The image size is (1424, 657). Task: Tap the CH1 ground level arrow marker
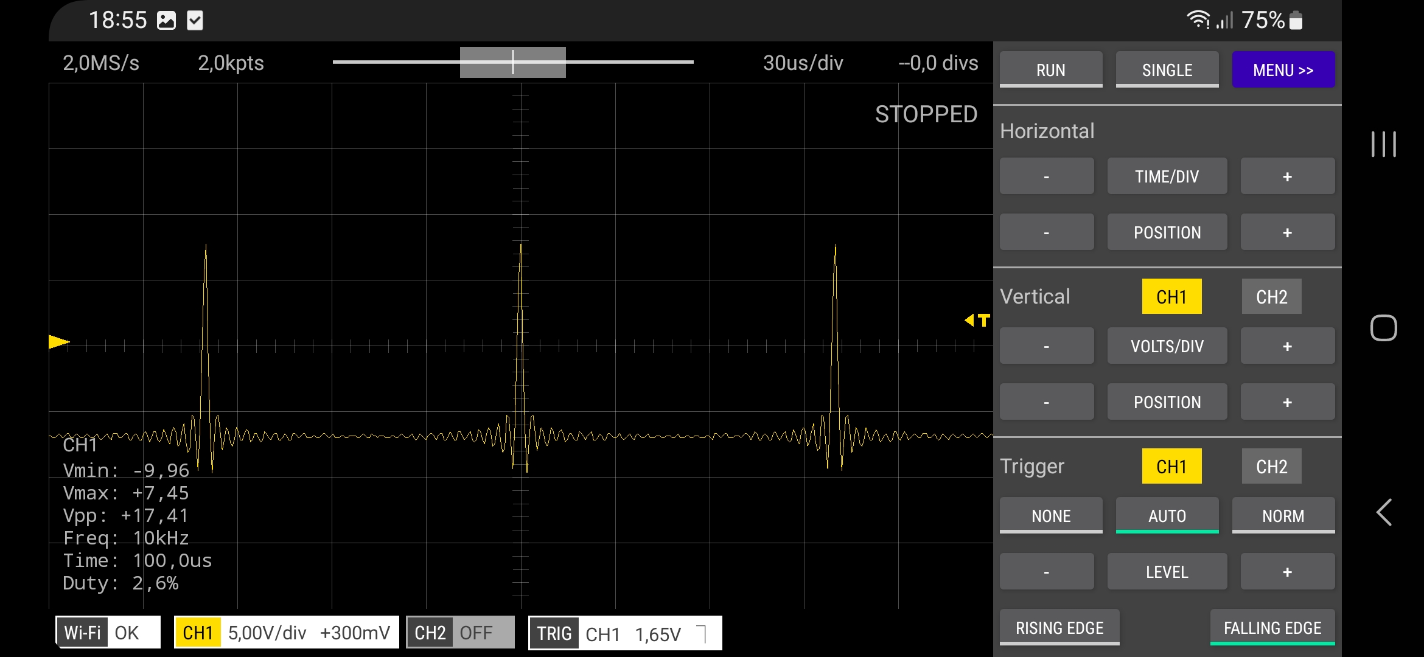click(x=59, y=342)
